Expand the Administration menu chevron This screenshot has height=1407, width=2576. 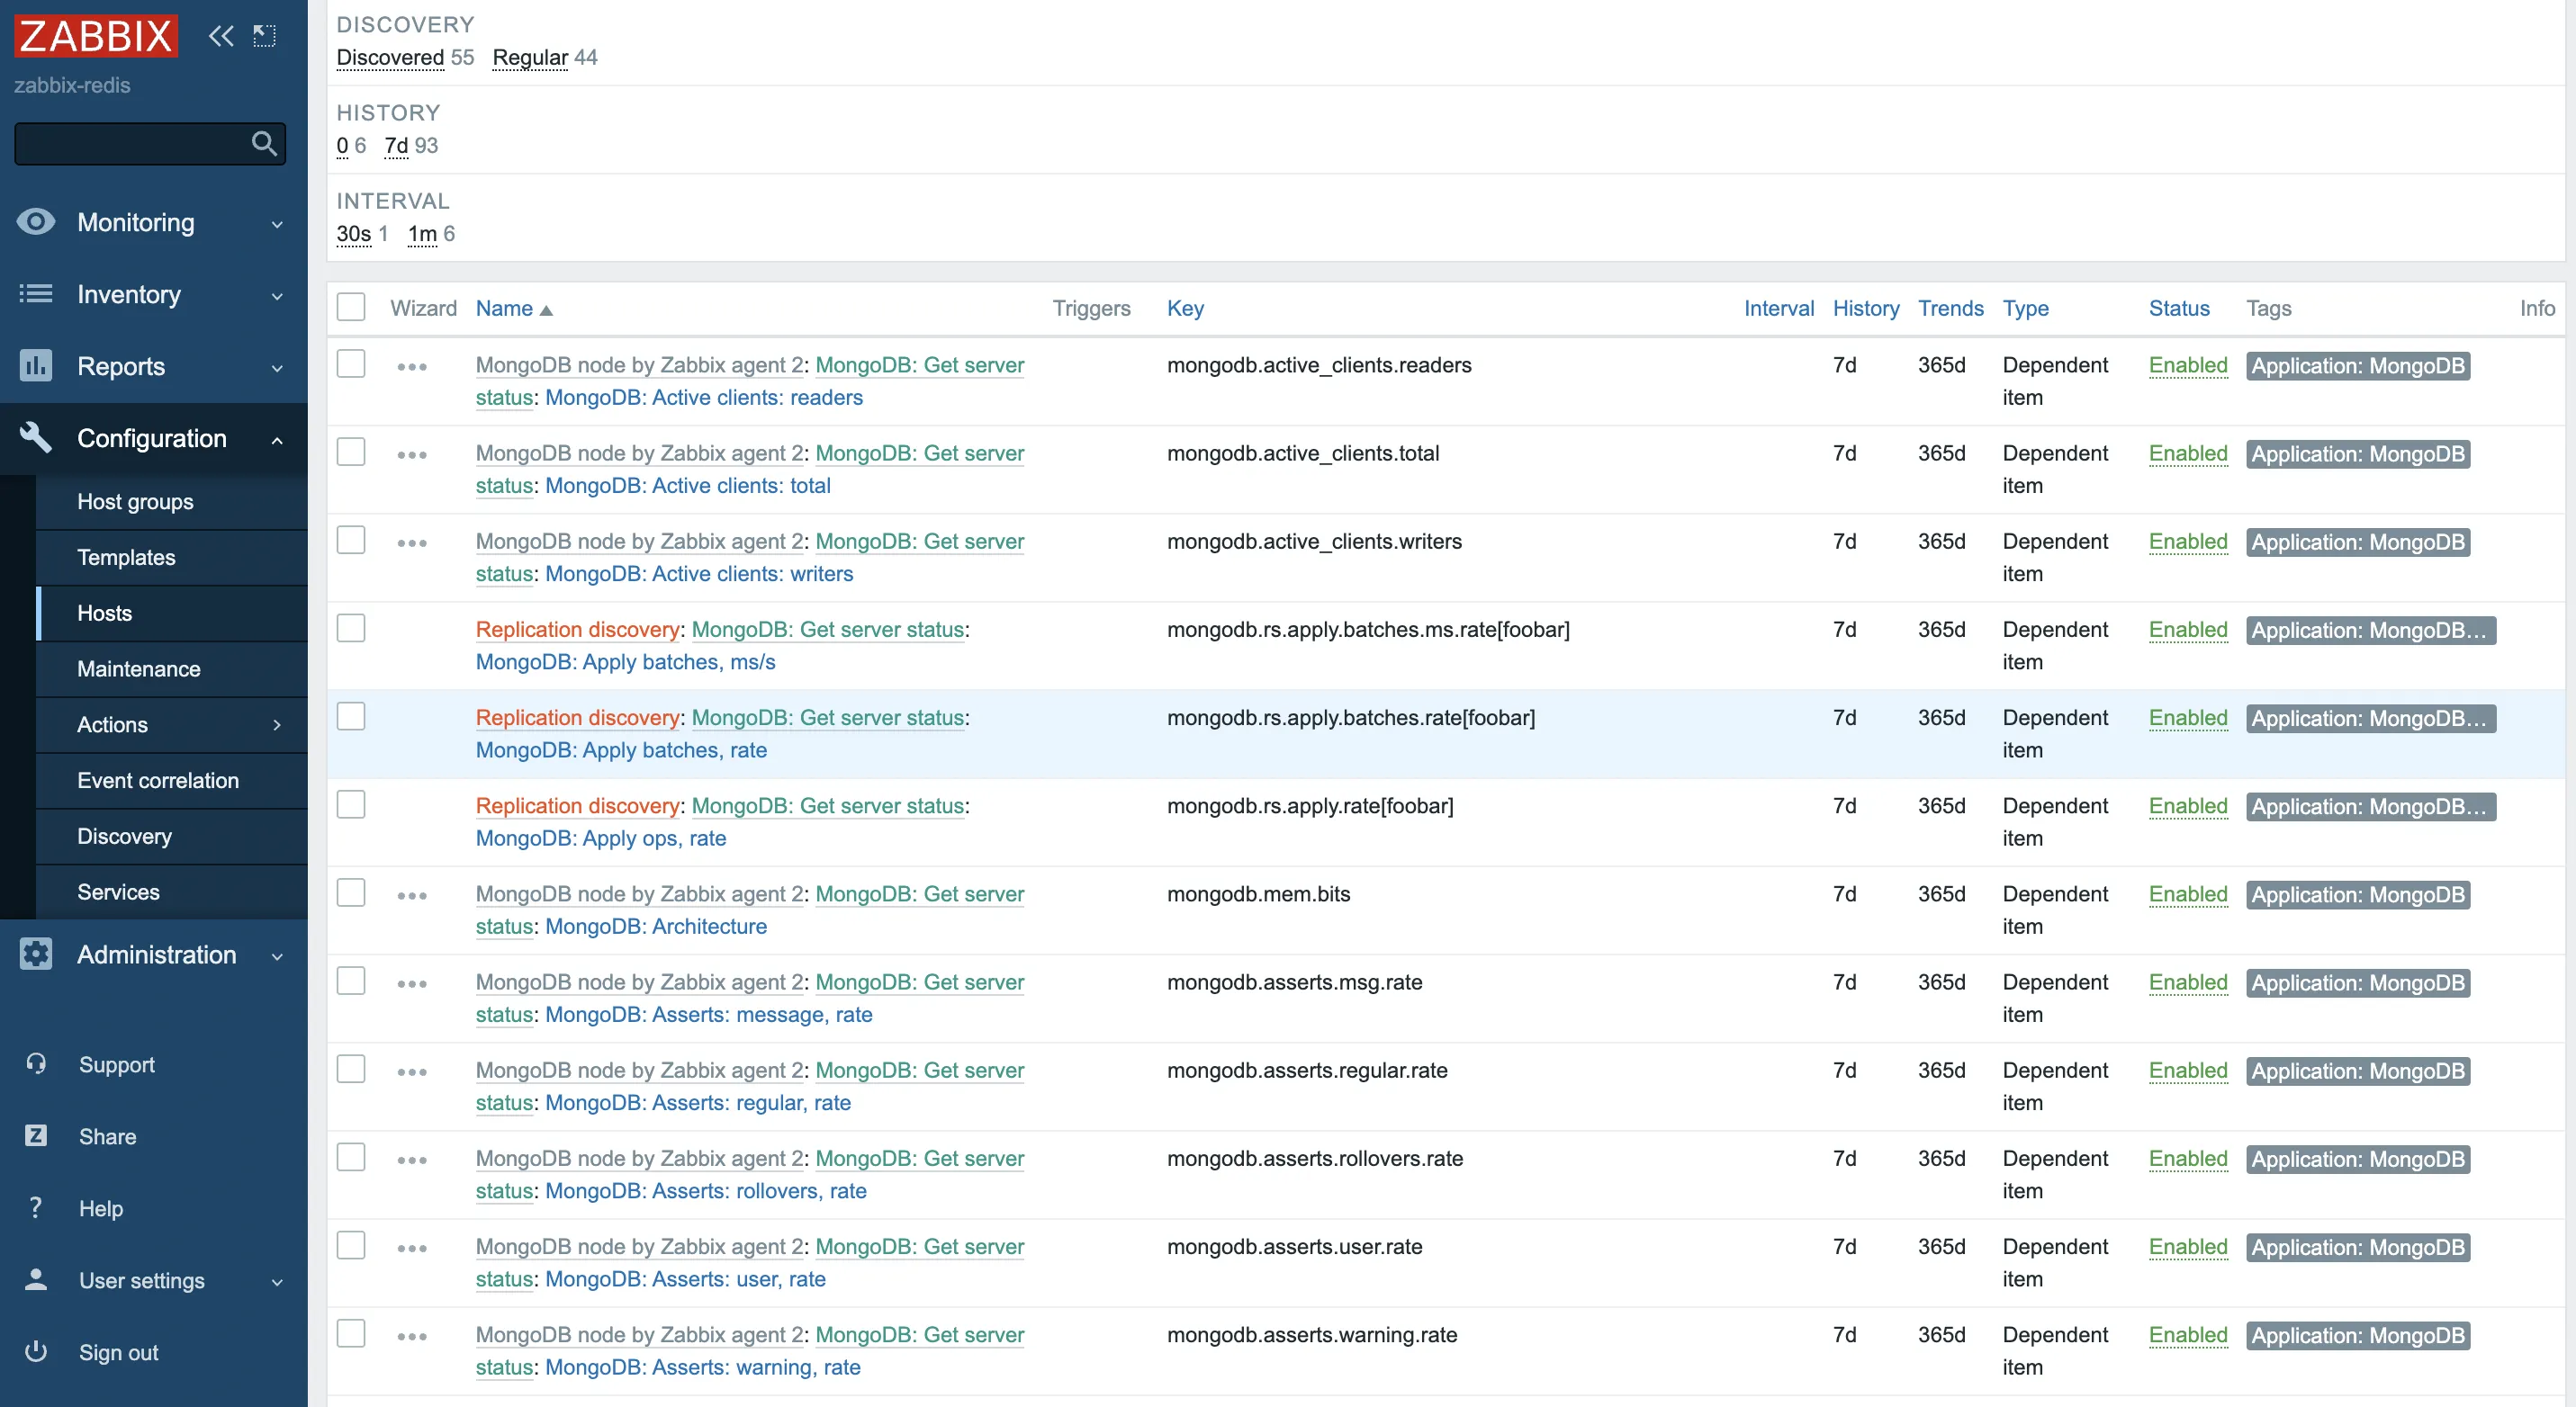click(x=277, y=956)
